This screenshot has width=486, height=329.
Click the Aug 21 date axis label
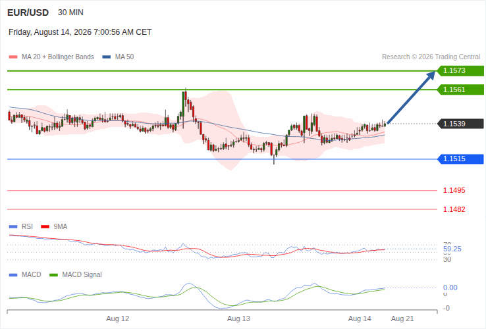click(x=402, y=318)
